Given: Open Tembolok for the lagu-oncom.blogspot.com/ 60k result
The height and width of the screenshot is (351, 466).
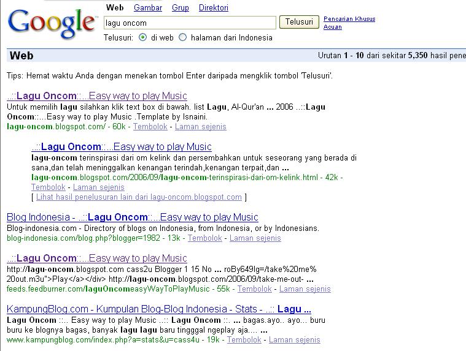Looking at the screenshot, I should coord(150,127).
